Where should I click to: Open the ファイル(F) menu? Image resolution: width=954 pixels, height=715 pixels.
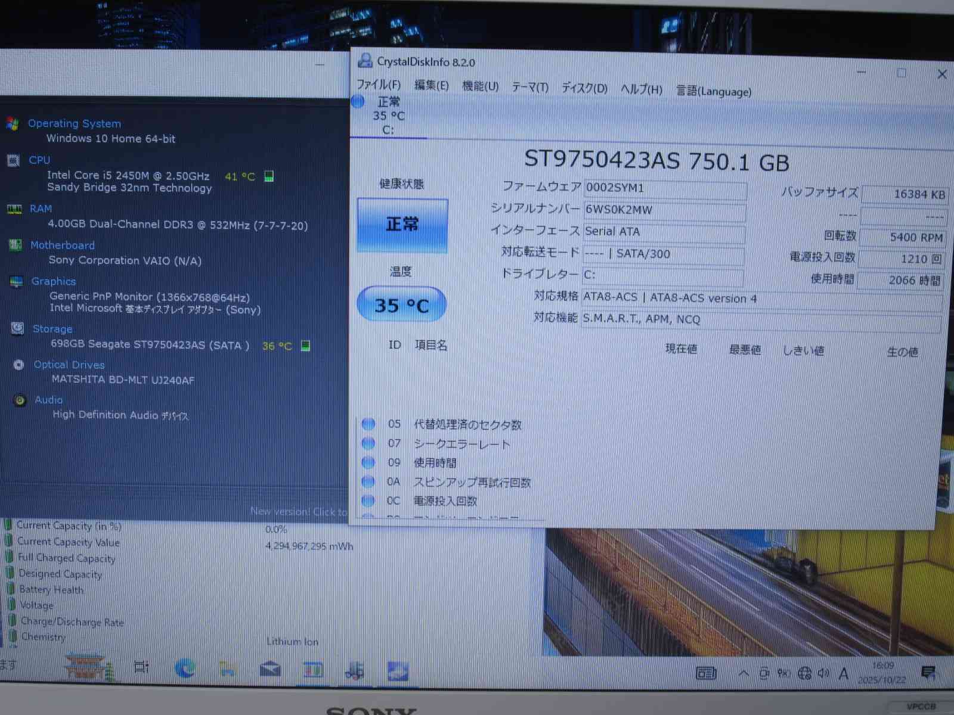pyautogui.click(x=379, y=85)
